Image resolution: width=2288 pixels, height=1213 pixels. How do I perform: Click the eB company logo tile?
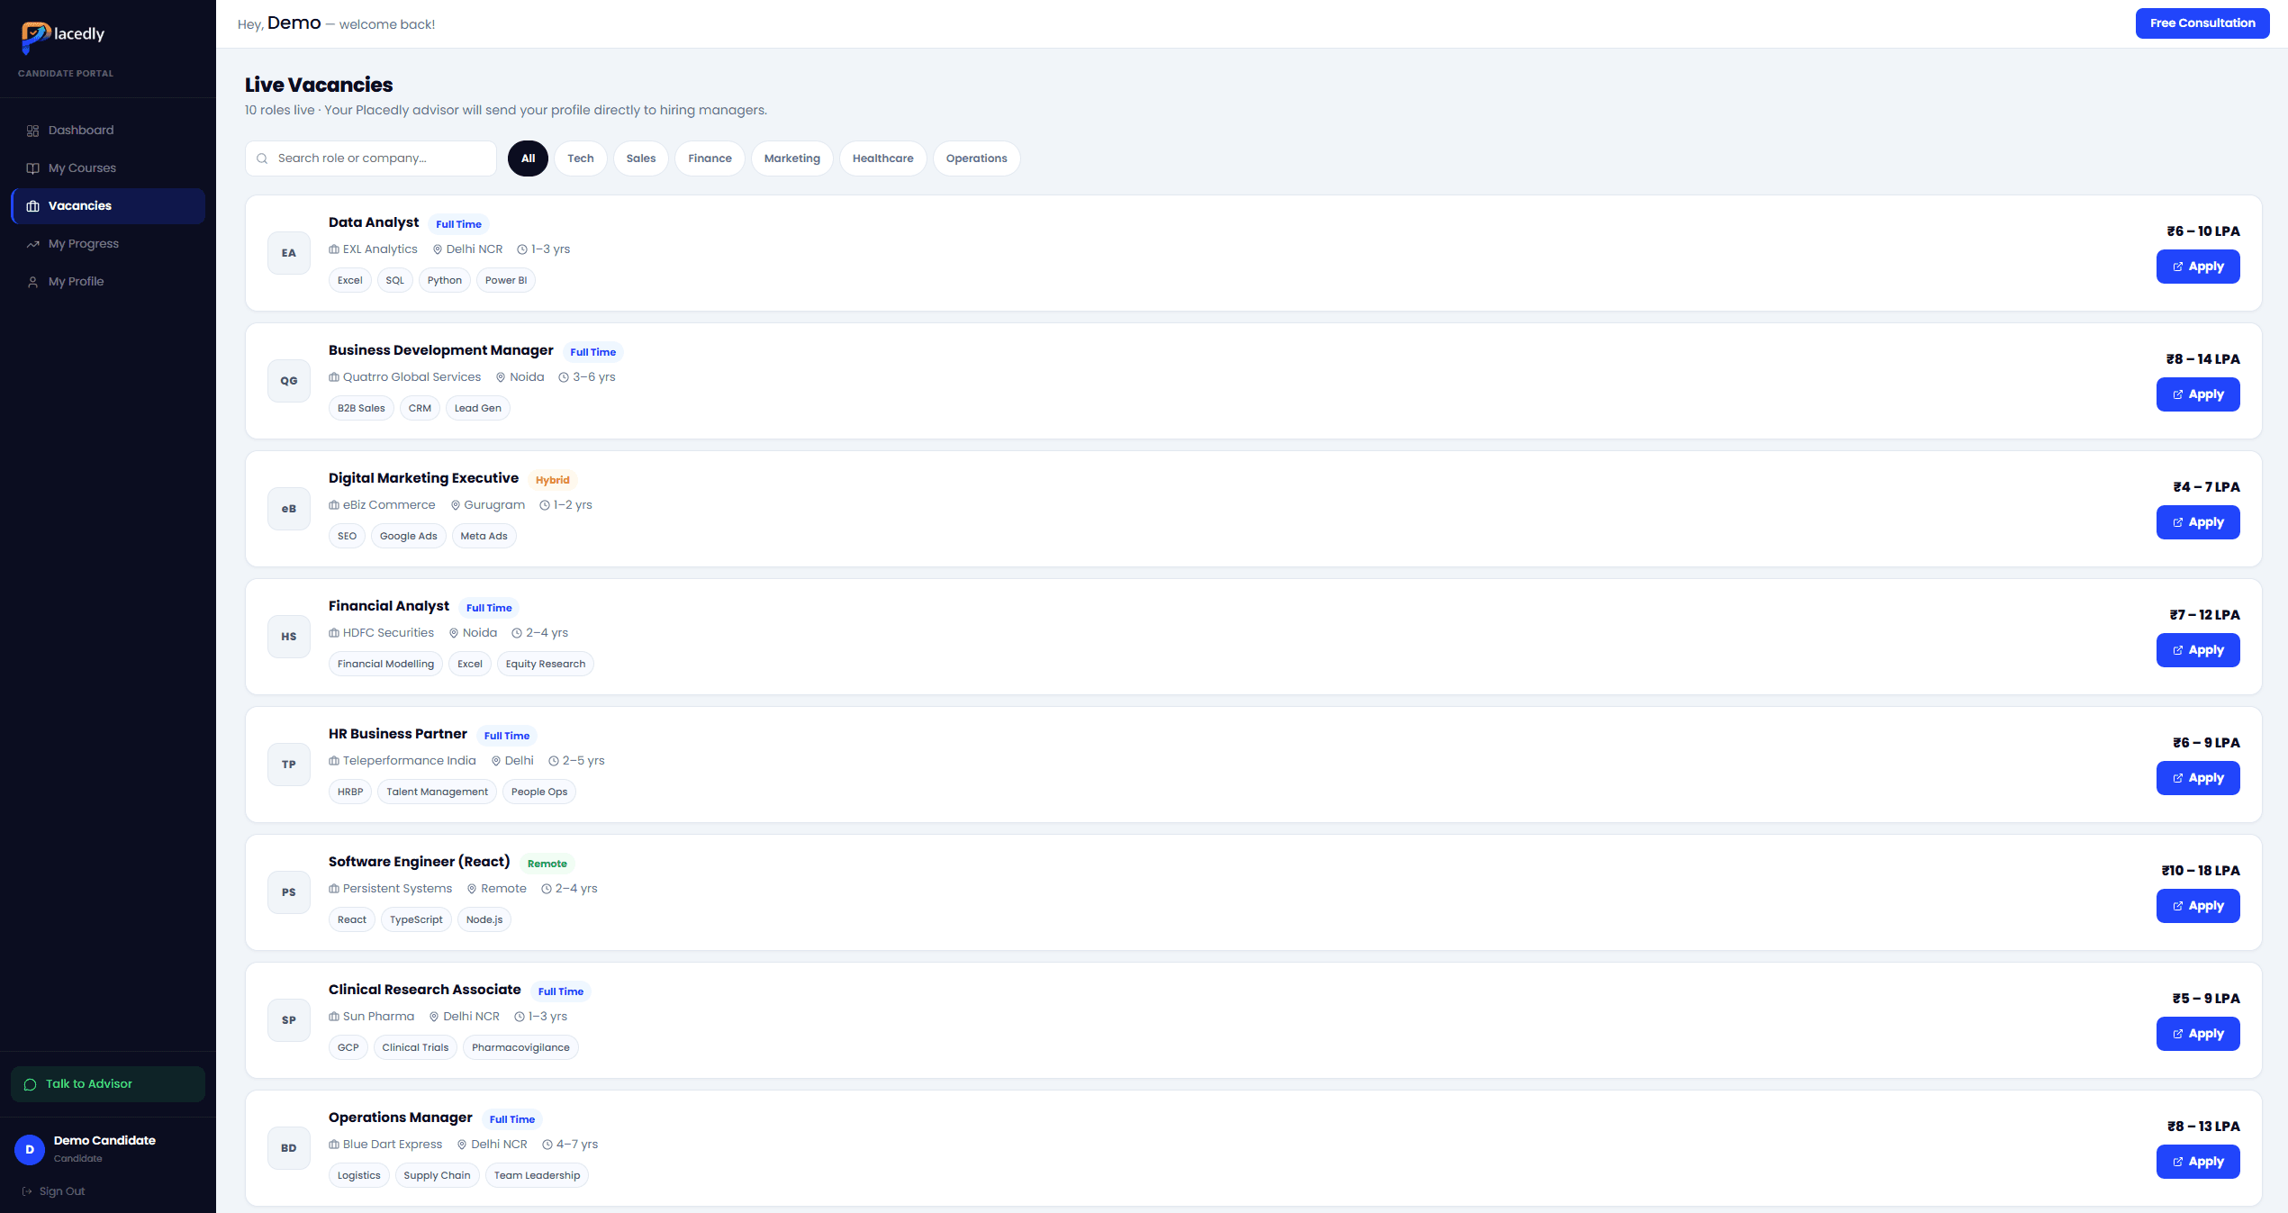coord(289,509)
